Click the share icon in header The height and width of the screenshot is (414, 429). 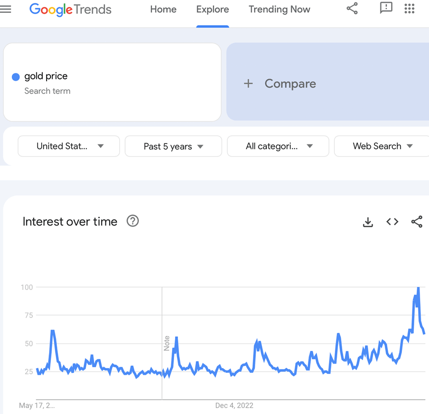pyautogui.click(x=352, y=8)
